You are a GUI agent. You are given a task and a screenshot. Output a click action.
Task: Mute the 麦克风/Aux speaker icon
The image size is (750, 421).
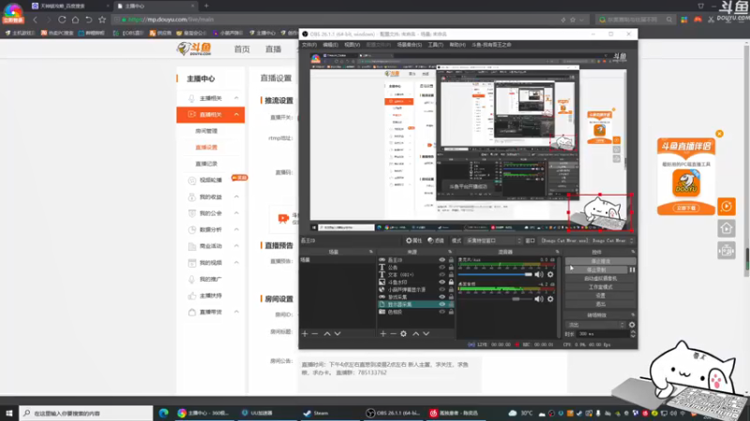click(539, 274)
